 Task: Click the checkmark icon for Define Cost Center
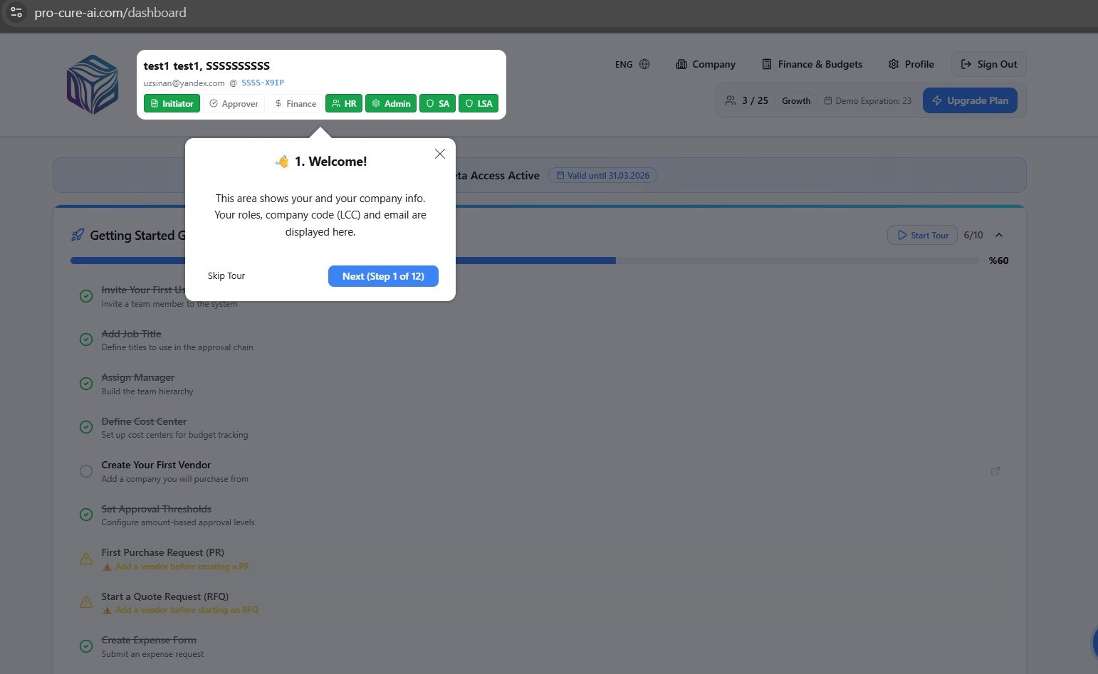tap(86, 427)
